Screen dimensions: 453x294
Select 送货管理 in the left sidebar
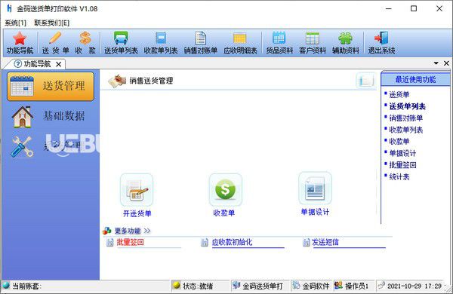(x=51, y=86)
